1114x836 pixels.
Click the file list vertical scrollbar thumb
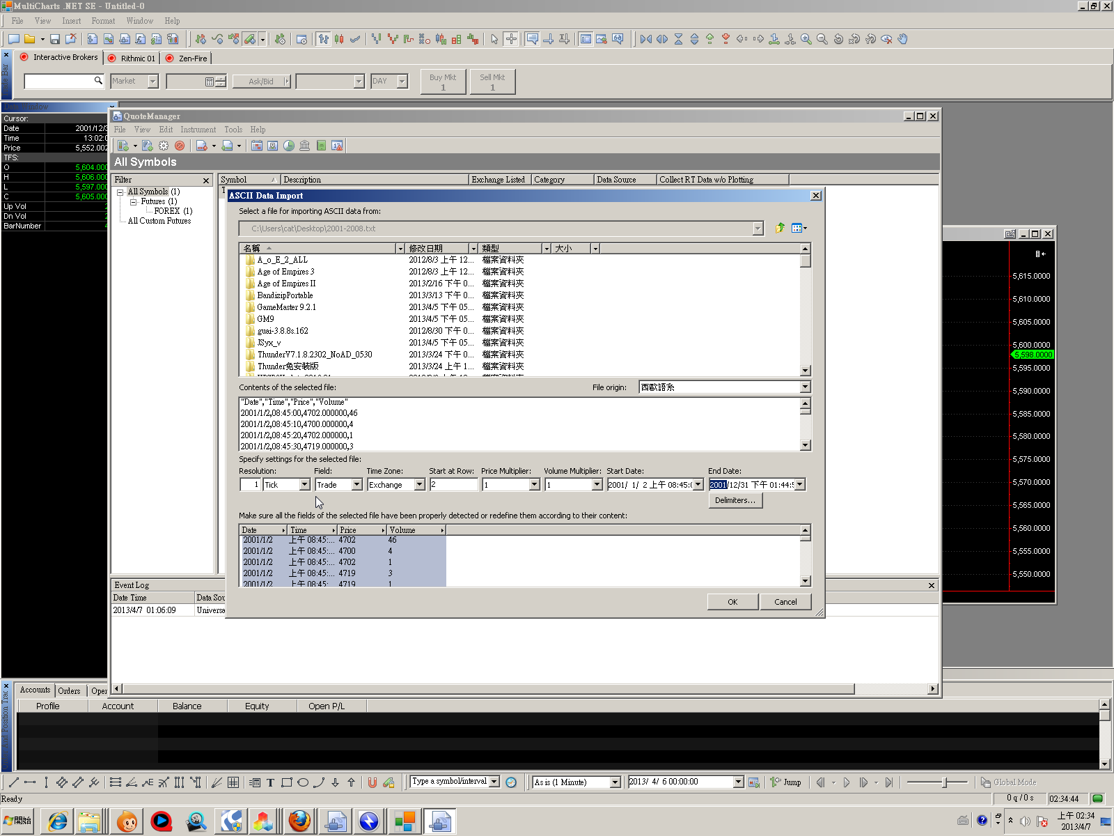pyautogui.click(x=806, y=261)
